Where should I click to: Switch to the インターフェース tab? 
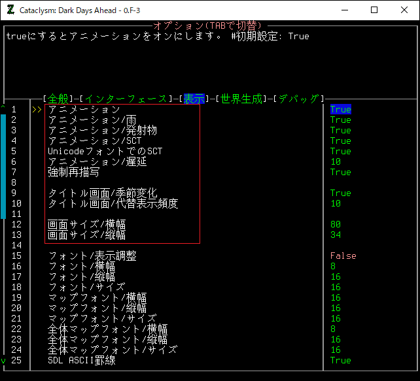click(x=126, y=99)
